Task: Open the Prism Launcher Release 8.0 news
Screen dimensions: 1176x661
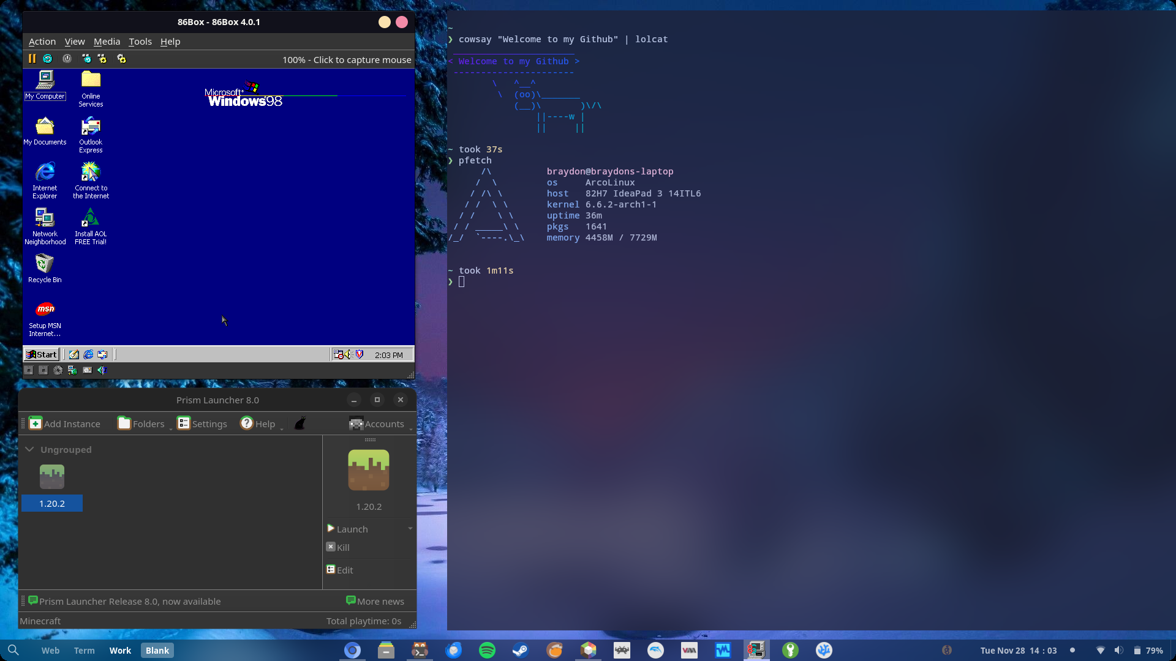Action: click(124, 601)
